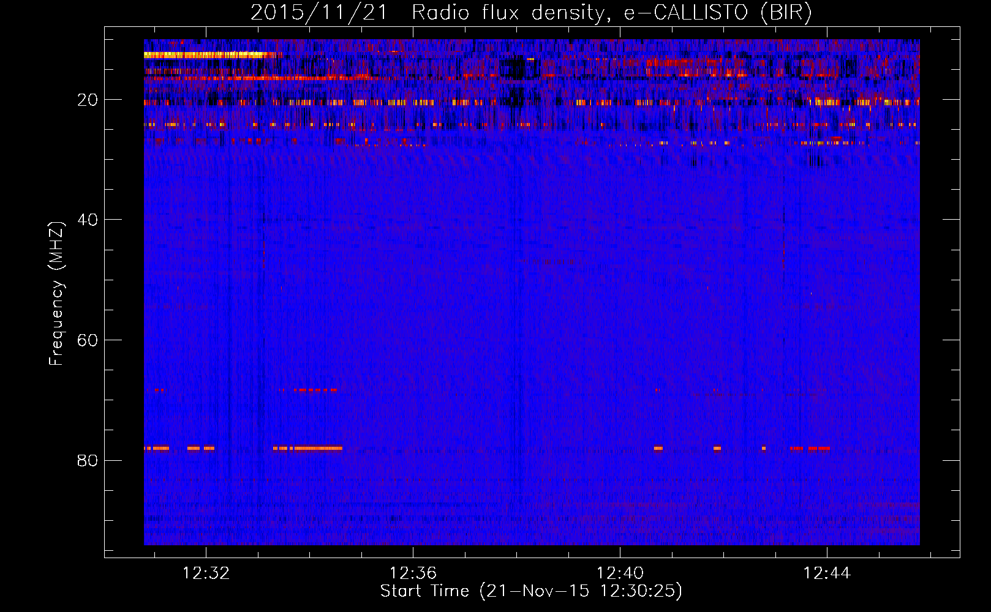This screenshot has width=991, height=612.
Task: Click the plot title "Radio flux density, e-CALLISTO (BIR)"
Action: click(612, 13)
